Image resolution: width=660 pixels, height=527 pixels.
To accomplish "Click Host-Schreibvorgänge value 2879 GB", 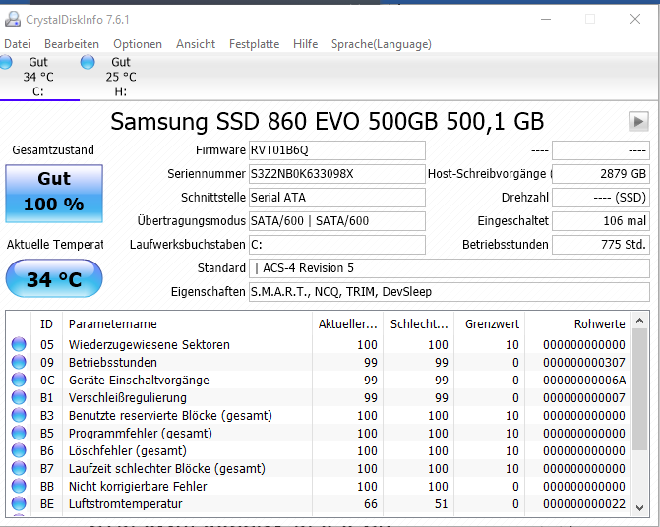I will pos(601,174).
